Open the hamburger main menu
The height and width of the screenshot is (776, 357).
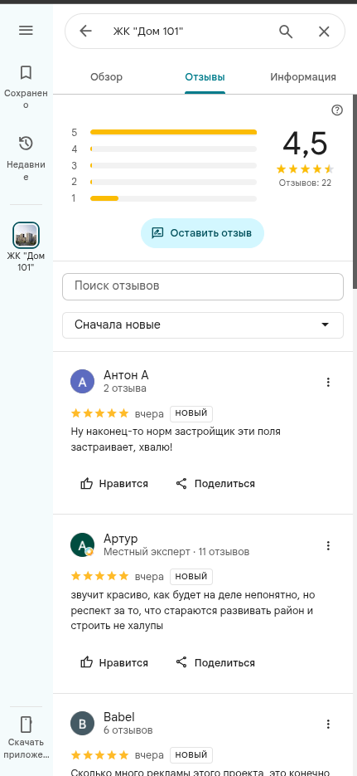[x=26, y=30]
